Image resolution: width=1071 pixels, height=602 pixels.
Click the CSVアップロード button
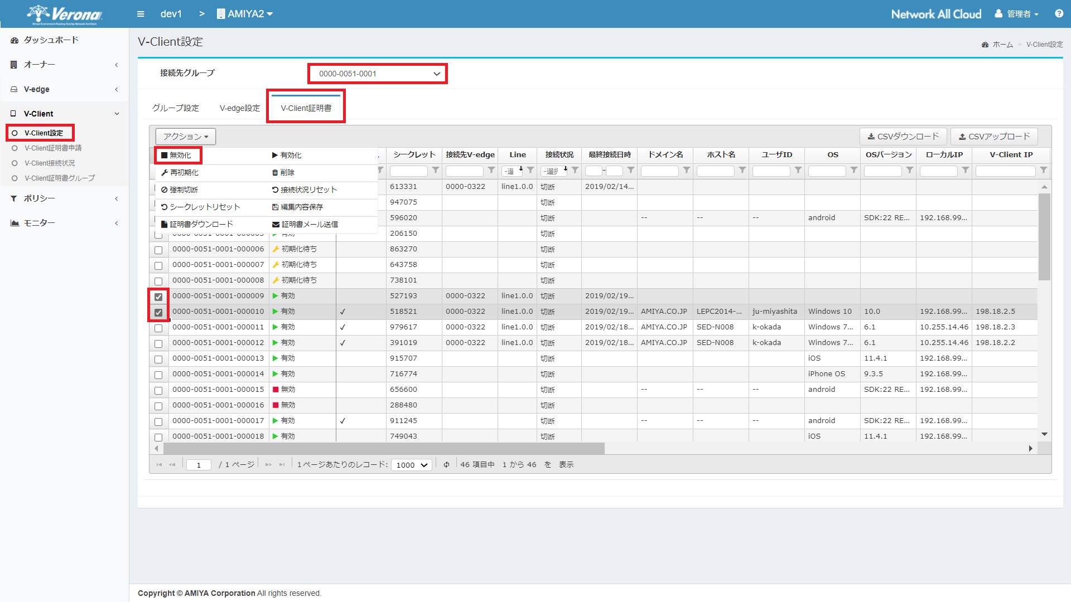coord(994,137)
